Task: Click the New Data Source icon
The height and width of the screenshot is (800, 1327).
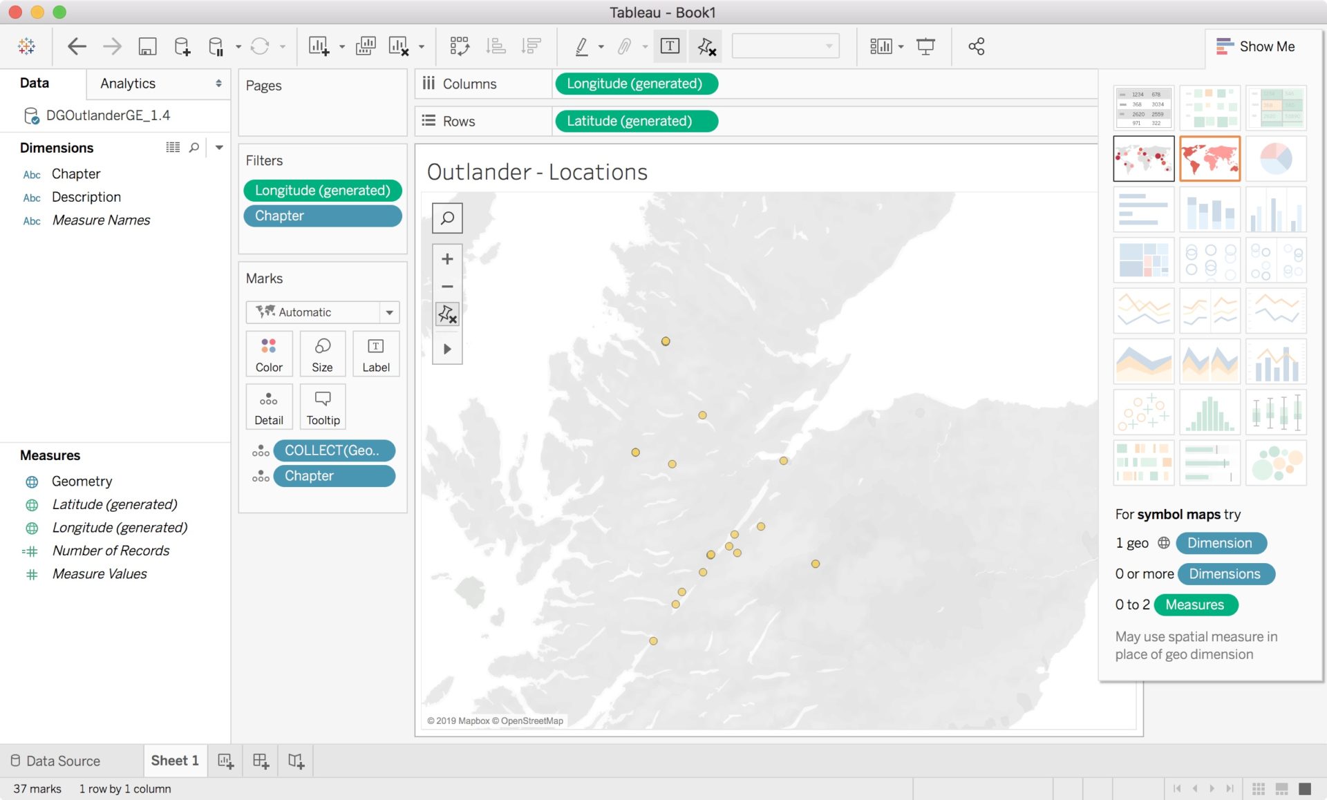Action: pyautogui.click(x=182, y=46)
